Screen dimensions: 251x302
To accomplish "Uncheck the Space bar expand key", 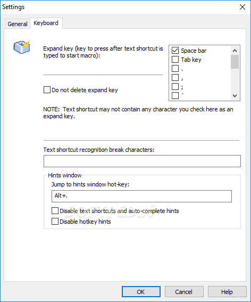I will [x=175, y=51].
